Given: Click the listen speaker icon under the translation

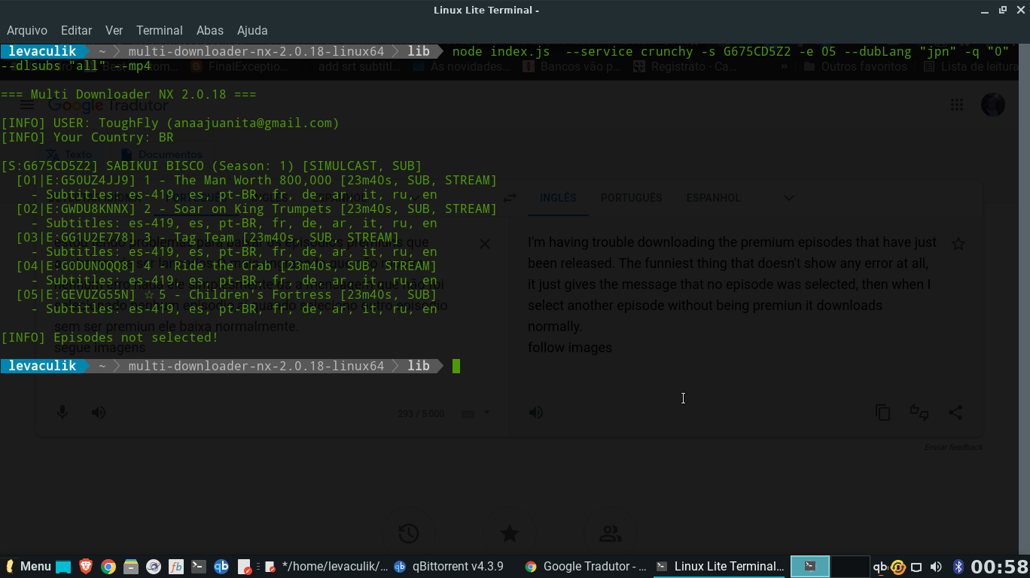Looking at the screenshot, I should click(535, 412).
